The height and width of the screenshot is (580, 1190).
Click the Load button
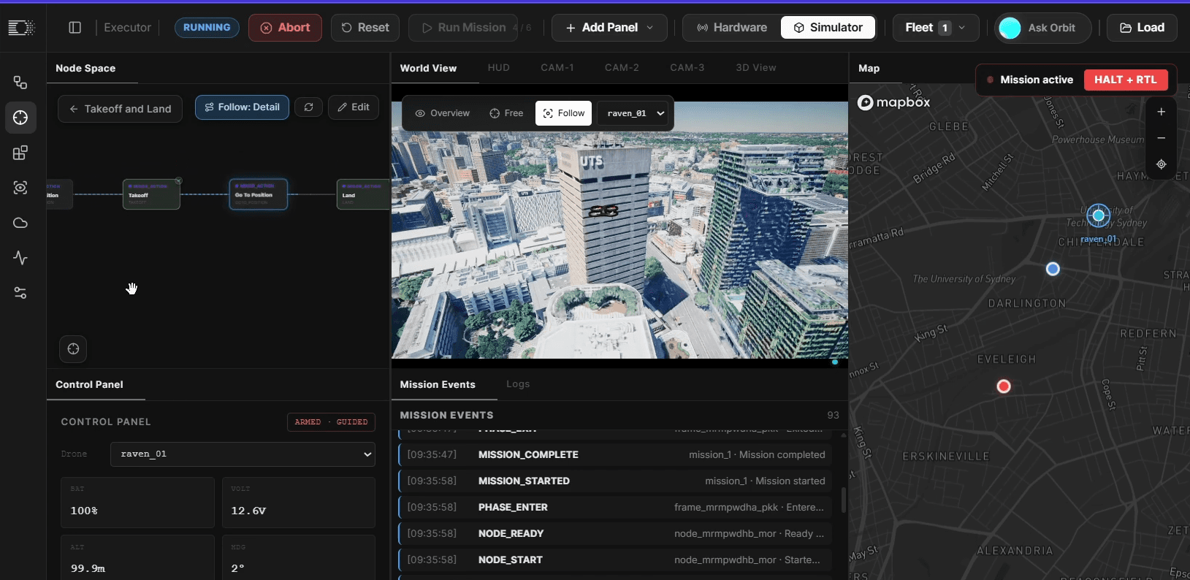(1142, 28)
